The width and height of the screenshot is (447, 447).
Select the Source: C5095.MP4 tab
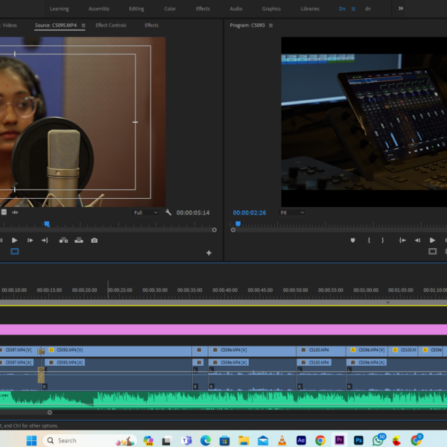tap(56, 25)
